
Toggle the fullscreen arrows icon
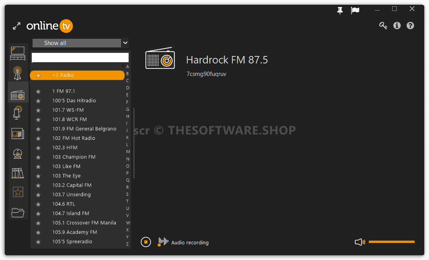tap(17, 26)
